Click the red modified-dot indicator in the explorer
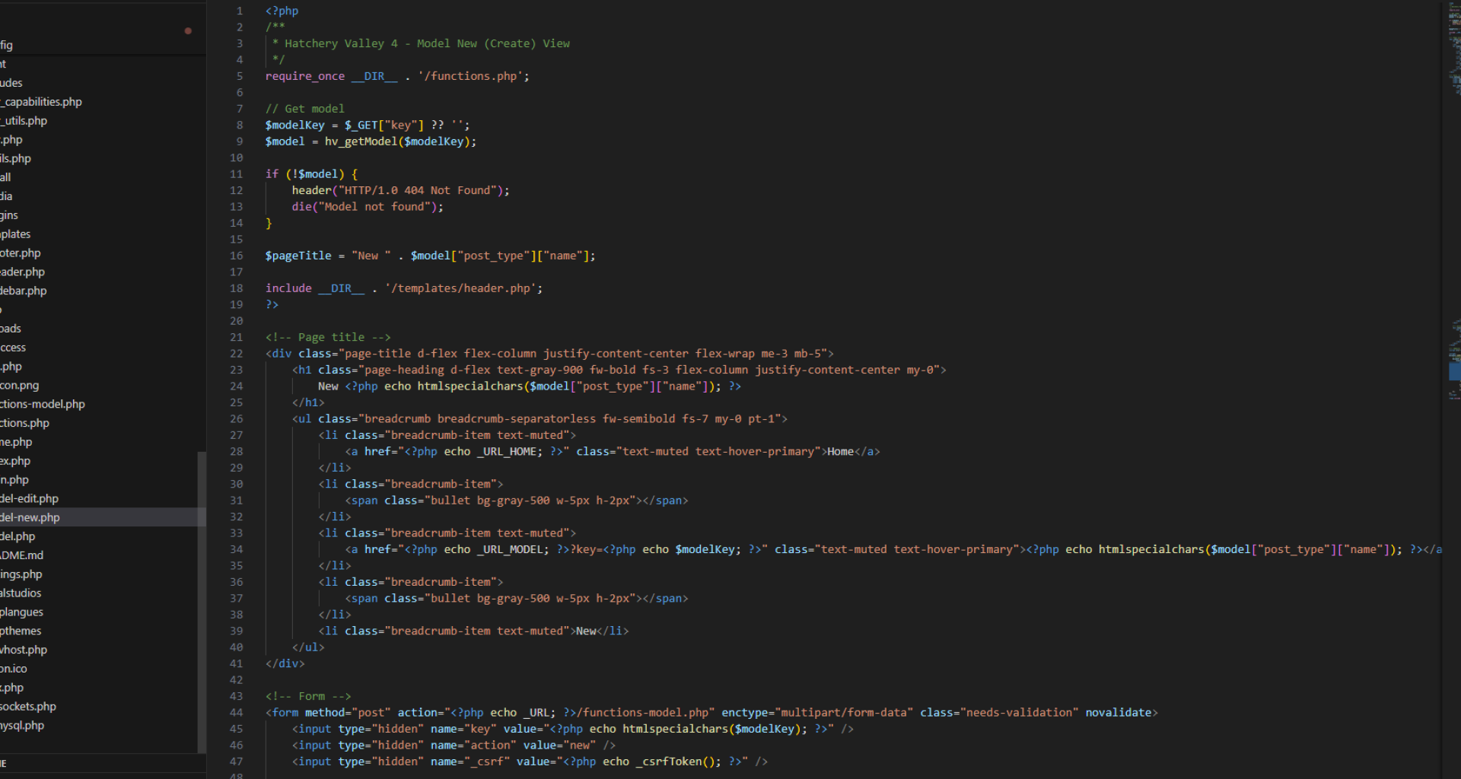Screen dimensions: 1461x779 point(188,31)
